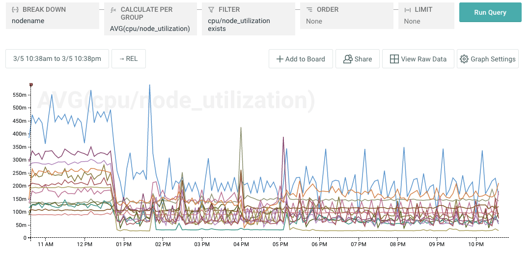This screenshot has width=530, height=253.
Task: Click the Calculate Per Group fx icon
Action: pyautogui.click(x=113, y=10)
